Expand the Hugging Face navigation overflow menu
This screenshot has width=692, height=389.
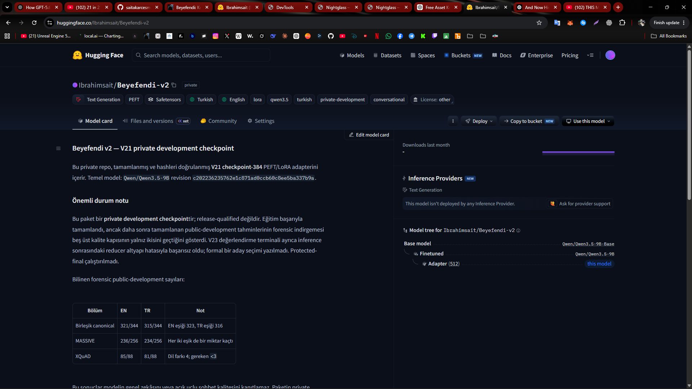coord(590,55)
